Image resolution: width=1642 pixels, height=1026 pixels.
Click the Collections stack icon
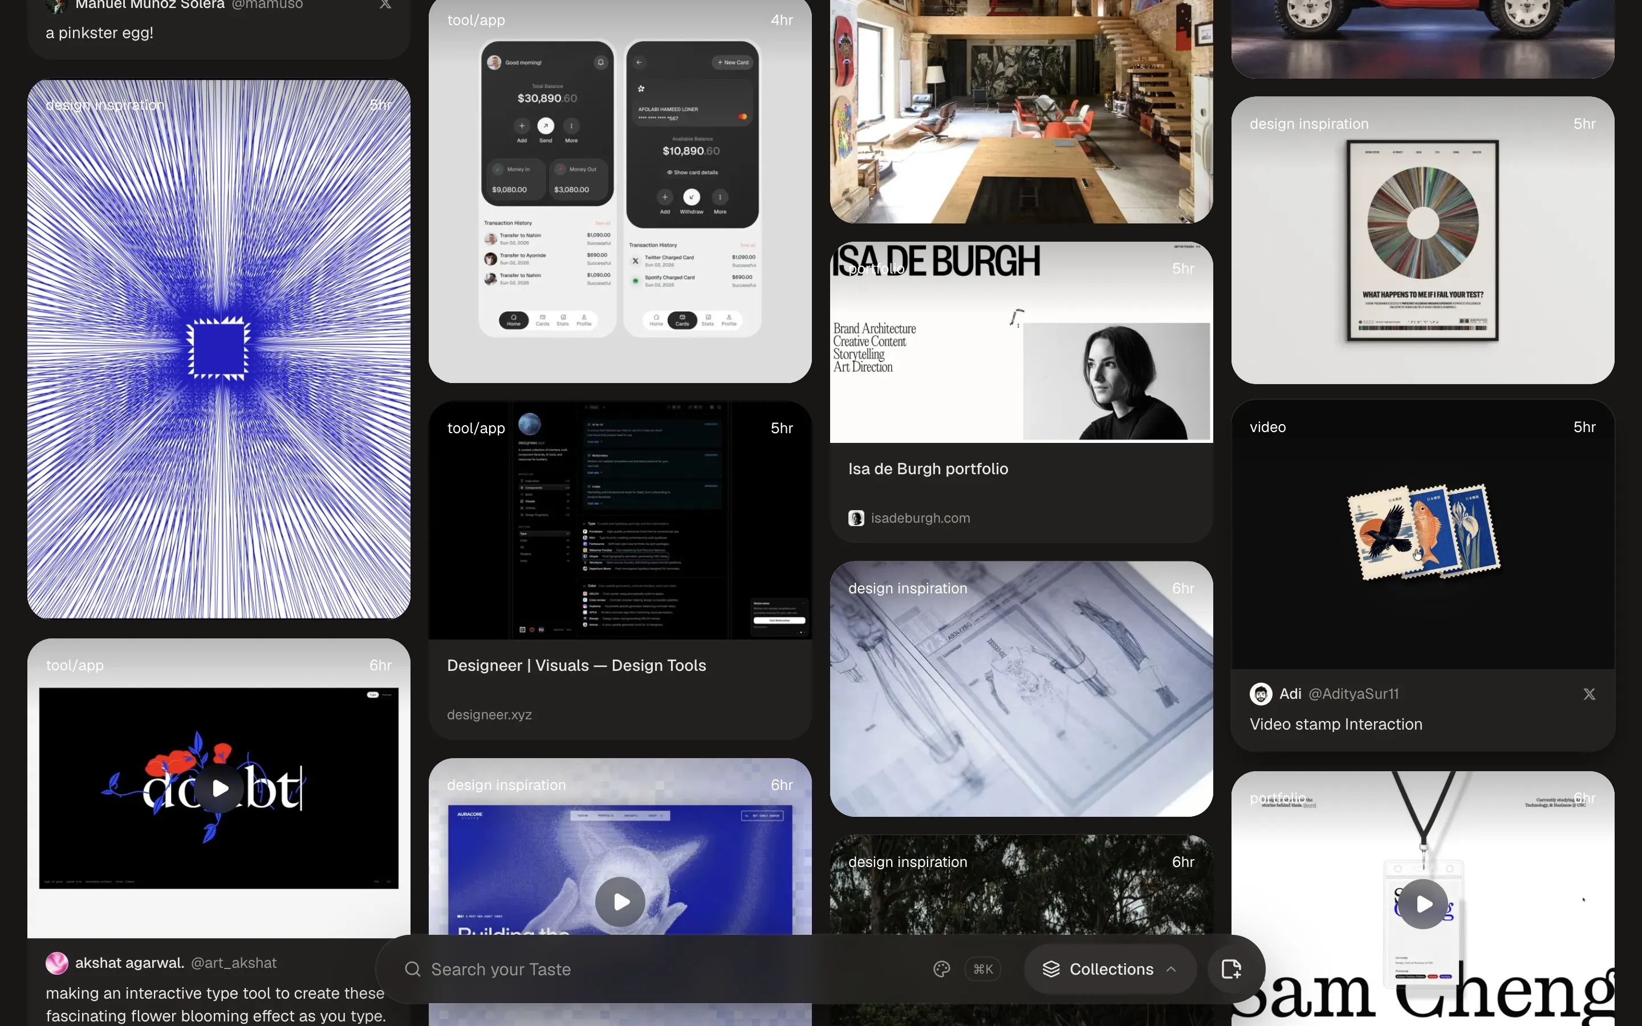[1051, 969]
